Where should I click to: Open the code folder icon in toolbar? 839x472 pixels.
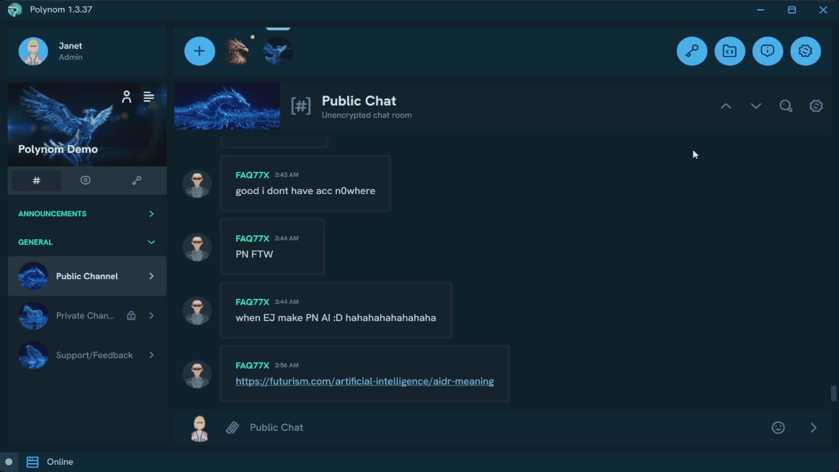730,51
